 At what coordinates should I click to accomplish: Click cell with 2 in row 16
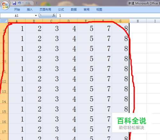pyautogui.click(x=34, y=119)
